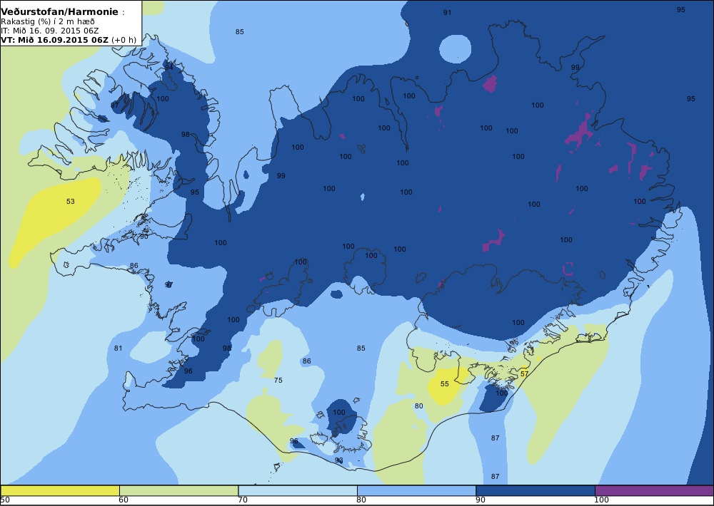This screenshot has height=506, width=714.
Task: Select the medium blue 80–90 legend segment
Action: pos(417,490)
